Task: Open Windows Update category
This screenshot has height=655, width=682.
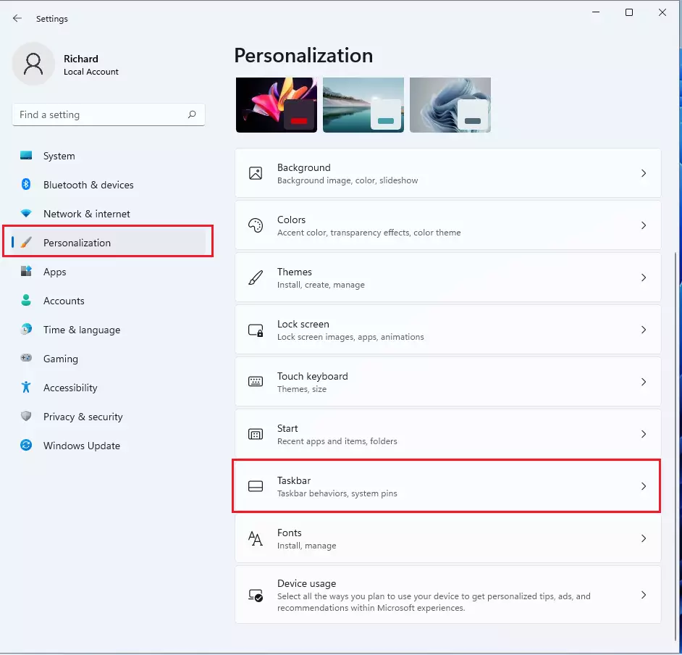Action: 109,446
